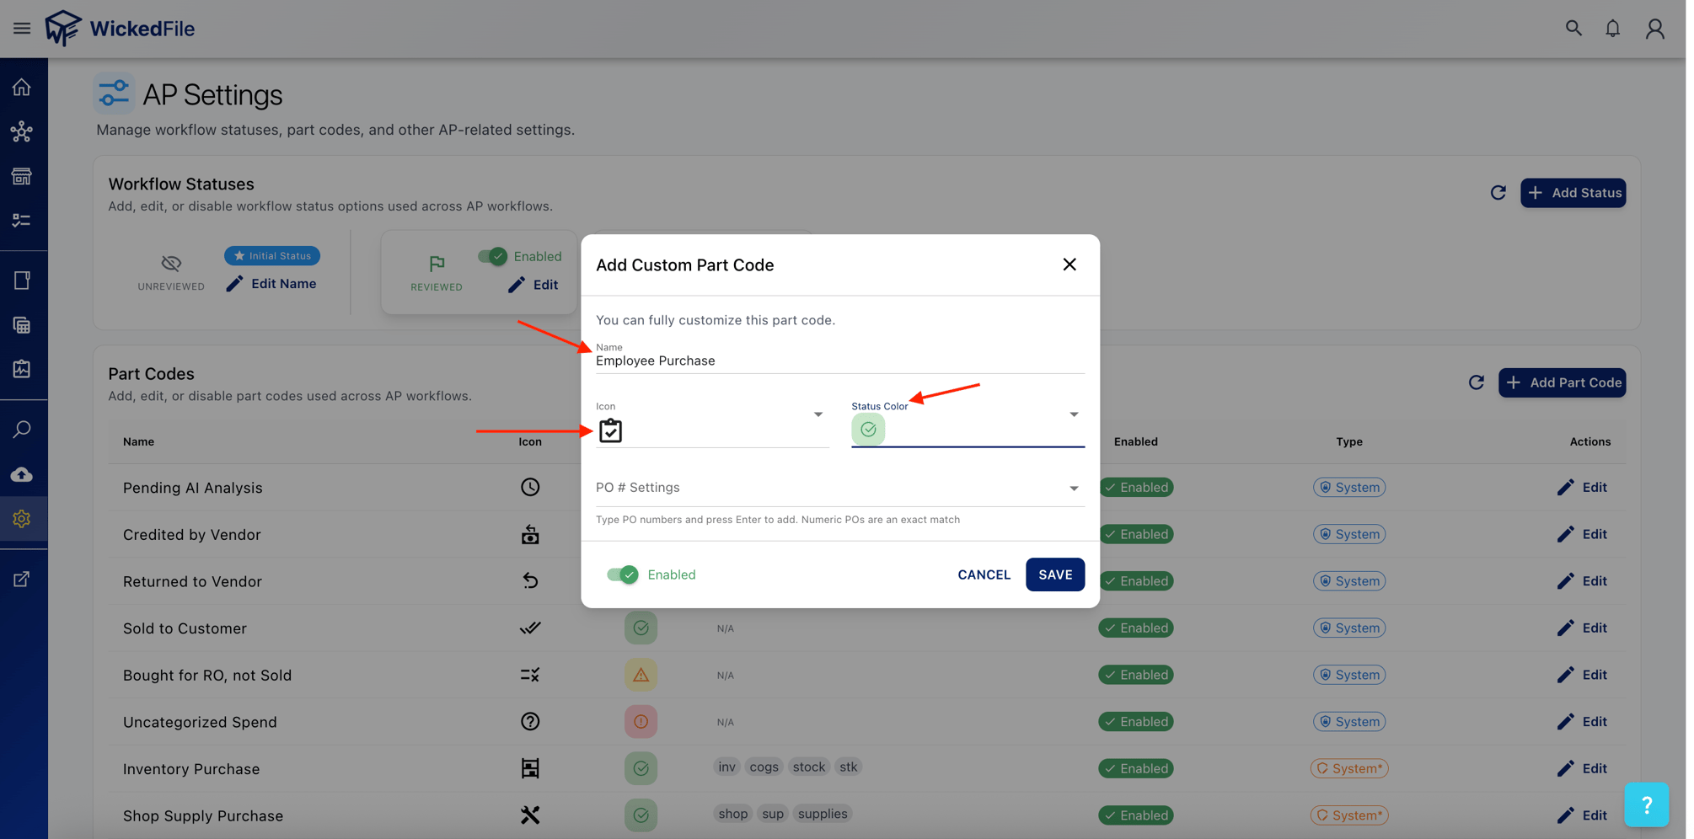Click the orange warning swatch for Bought for RO
1694x839 pixels.
641,675
